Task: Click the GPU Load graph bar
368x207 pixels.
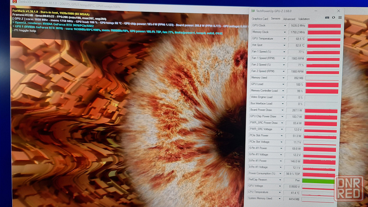Action: click(x=322, y=85)
